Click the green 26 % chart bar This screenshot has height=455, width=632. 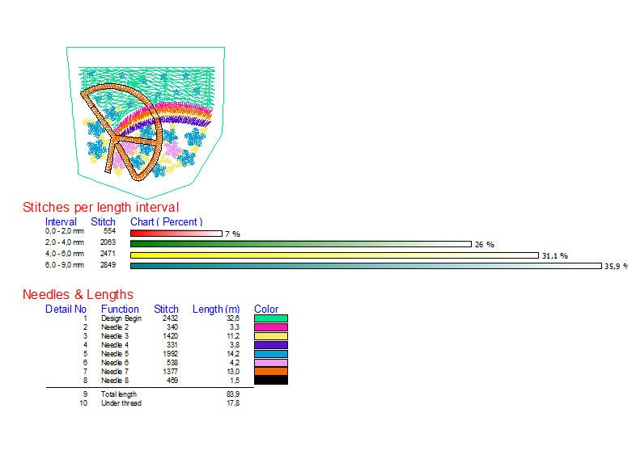coord(301,244)
